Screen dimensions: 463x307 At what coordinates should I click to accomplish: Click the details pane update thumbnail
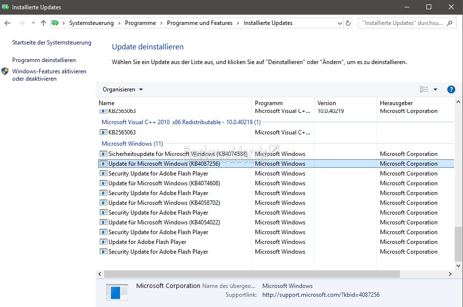[x=117, y=292]
